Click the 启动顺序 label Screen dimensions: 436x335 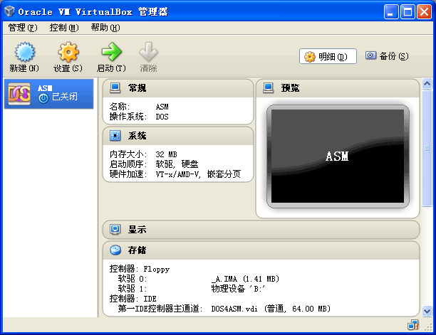(x=128, y=164)
